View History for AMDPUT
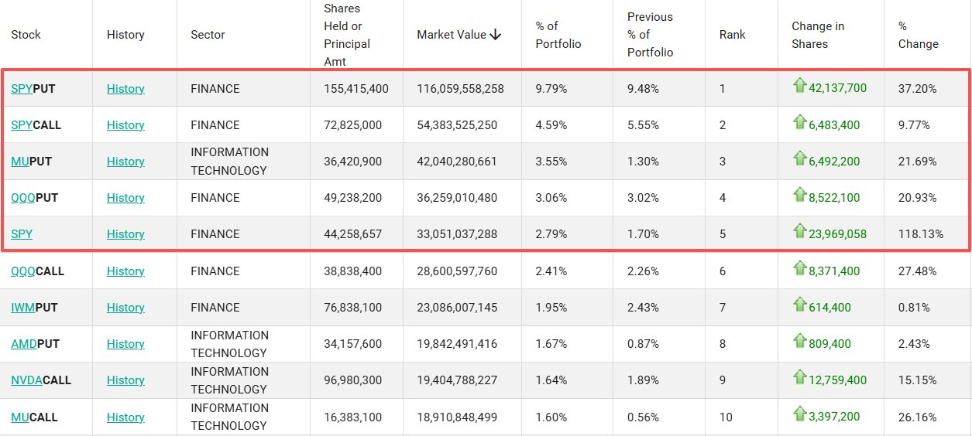 (x=125, y=344)
